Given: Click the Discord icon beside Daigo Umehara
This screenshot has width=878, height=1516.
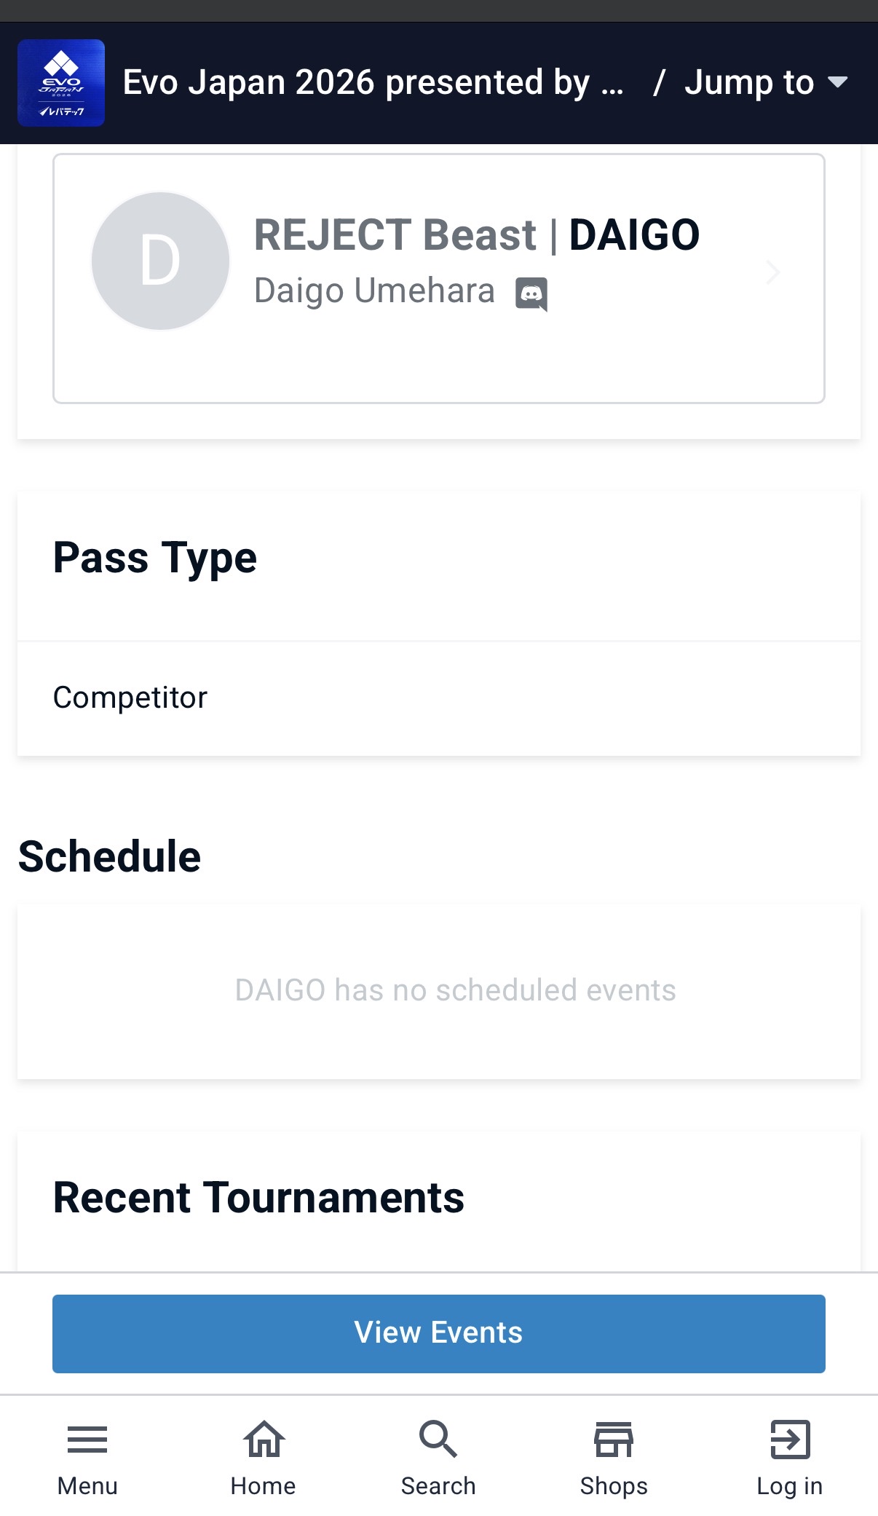Looking at the screenshot, I should pos(531,294).
